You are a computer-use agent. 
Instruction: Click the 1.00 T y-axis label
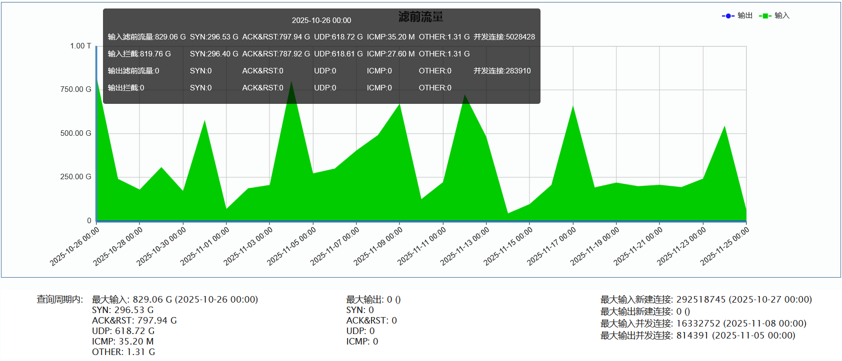click(80, 46)
